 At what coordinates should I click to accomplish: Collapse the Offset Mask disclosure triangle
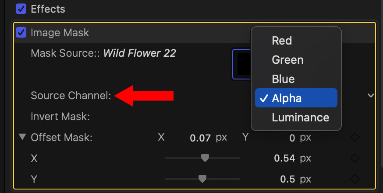click(22, 138)
